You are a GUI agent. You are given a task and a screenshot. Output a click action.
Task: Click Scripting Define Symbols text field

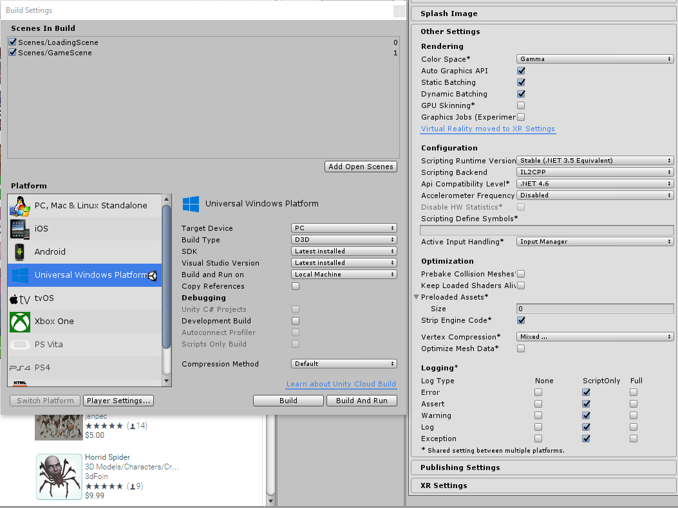pyautogui.click(x=547, y=230)
